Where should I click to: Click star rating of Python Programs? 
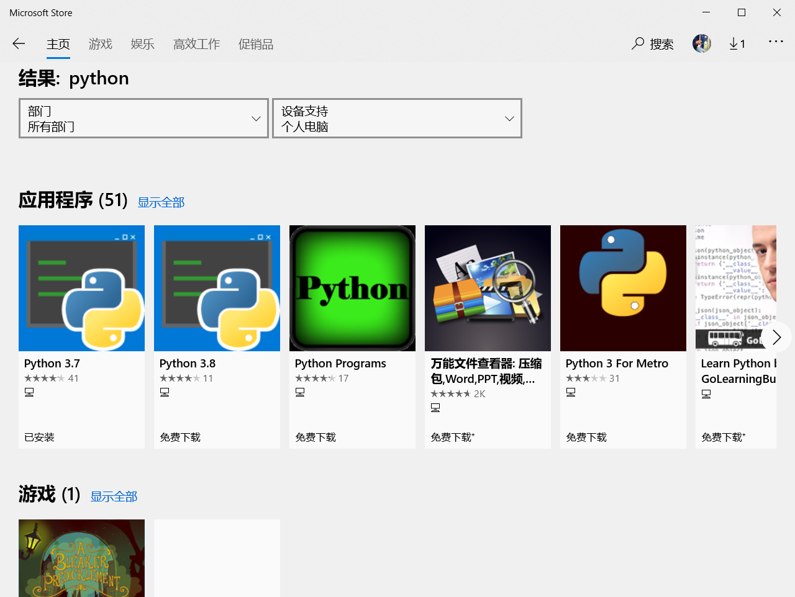click(x=316, y=379)
